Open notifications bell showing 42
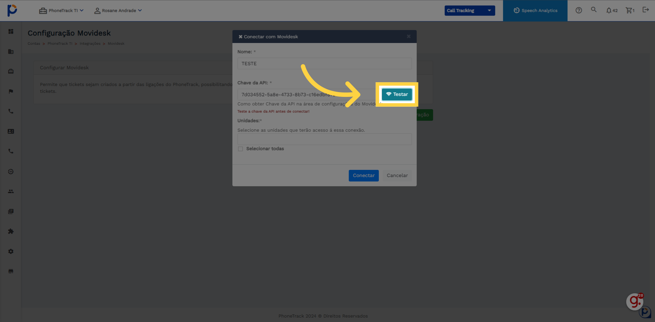Image resolution: width=655 pixels, height=322 pixels. 612,10
